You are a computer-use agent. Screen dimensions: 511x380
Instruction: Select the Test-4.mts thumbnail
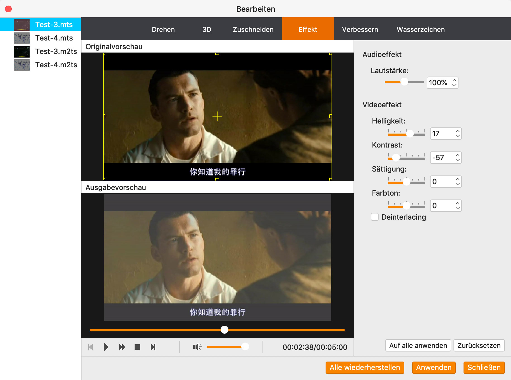pos(22,38)
